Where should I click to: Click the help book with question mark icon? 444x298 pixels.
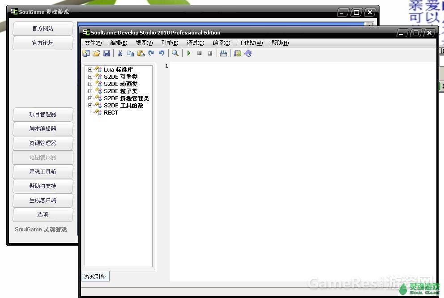click(x=248, y=54)
